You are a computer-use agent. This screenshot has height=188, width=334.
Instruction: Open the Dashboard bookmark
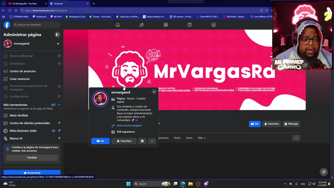[39, 16]
